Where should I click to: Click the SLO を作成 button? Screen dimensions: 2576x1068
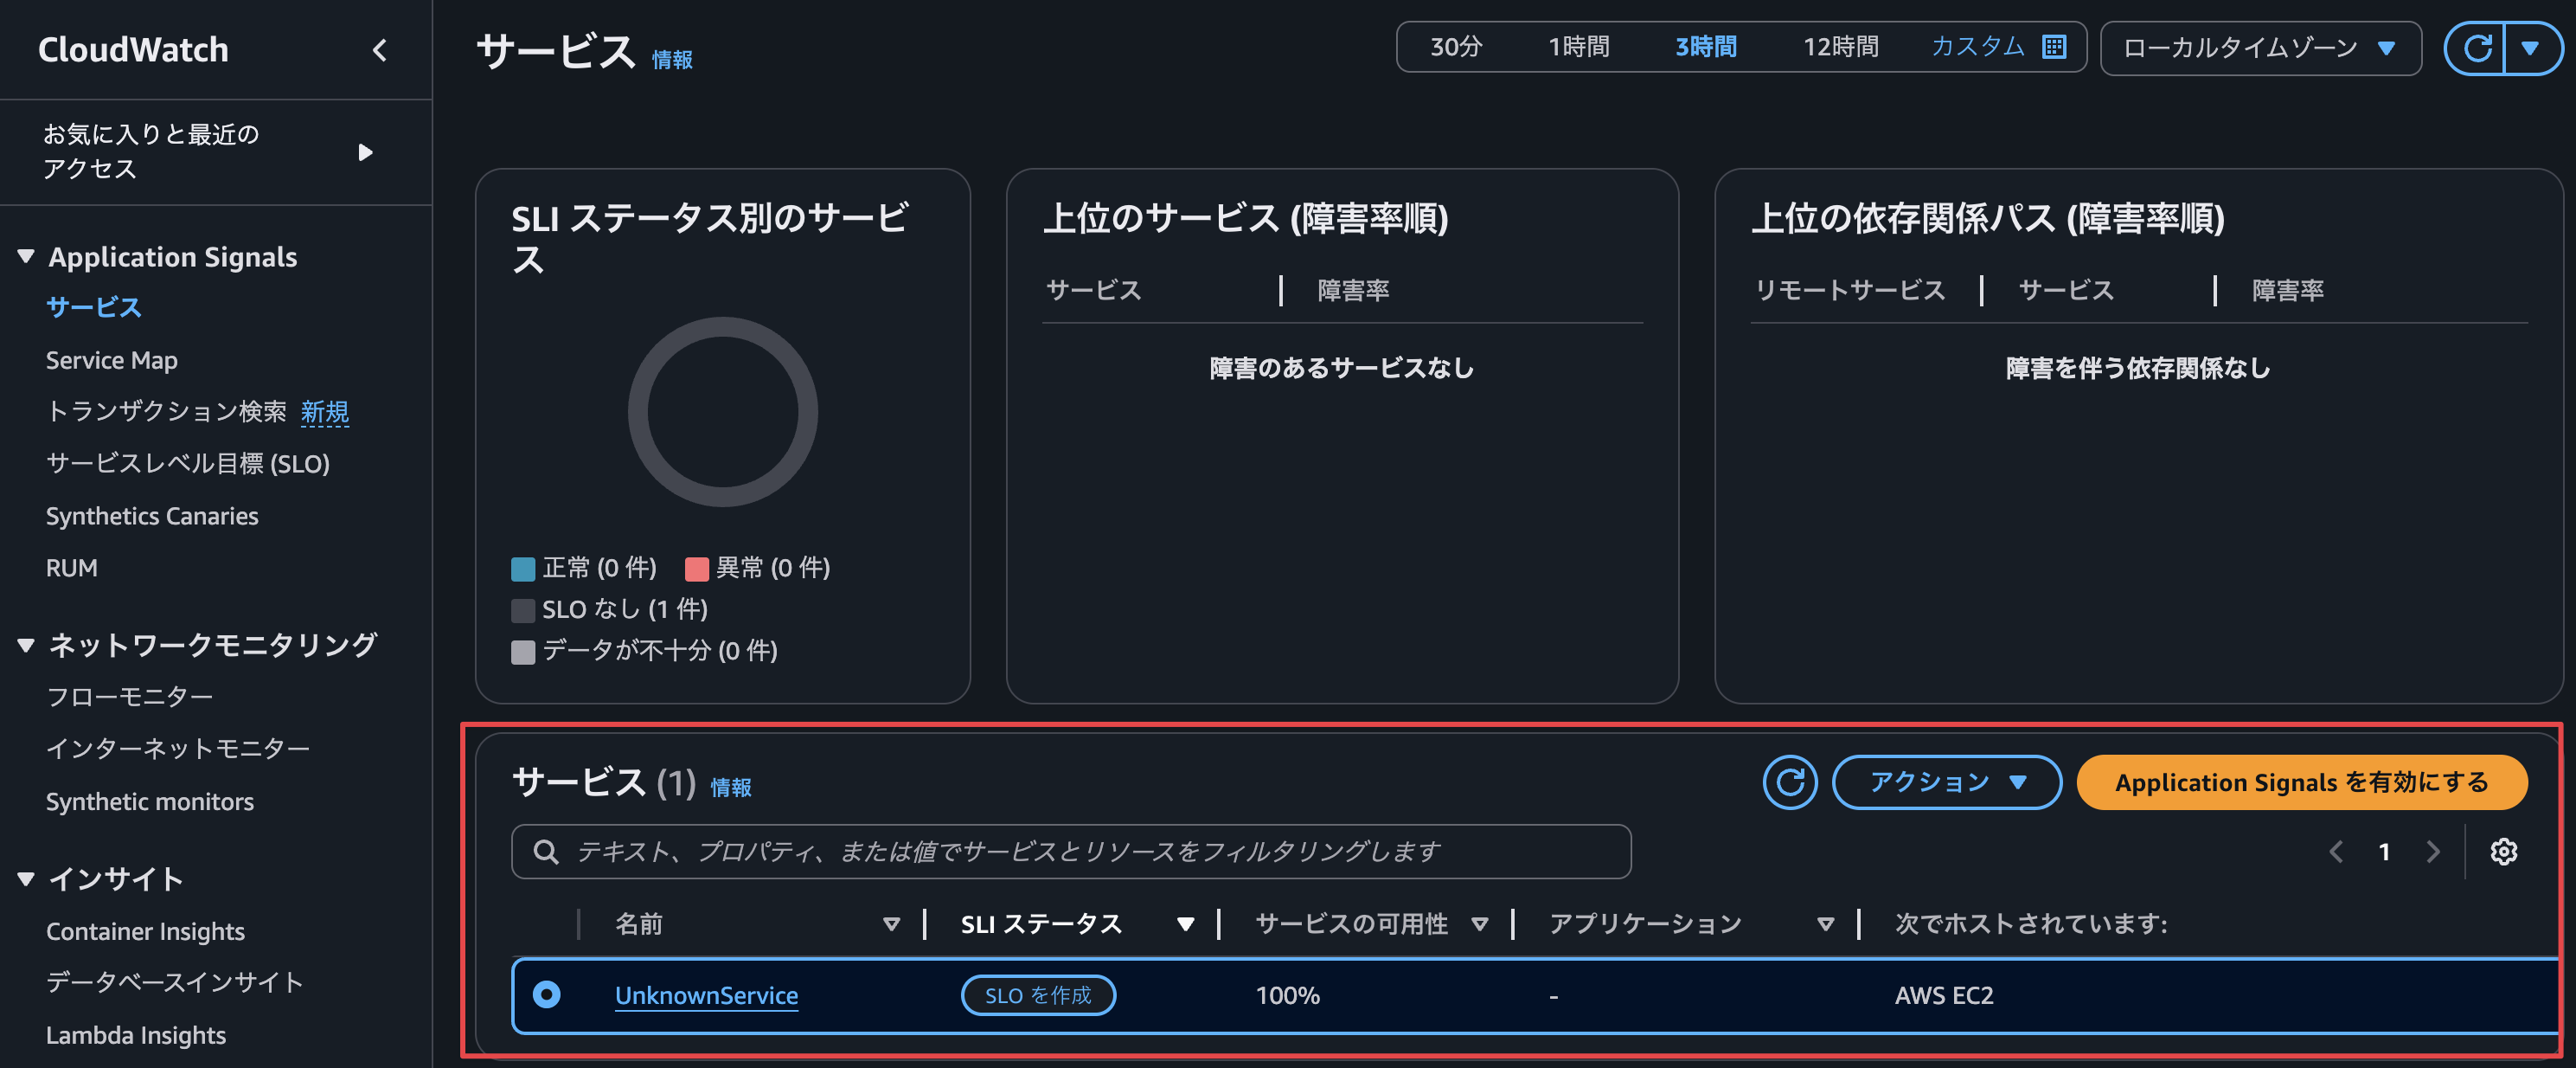[x=1038, y=995]
